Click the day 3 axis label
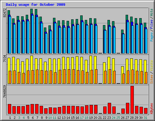Image resolution: width=155 pixels, height=121 pixels. tap(19, 118)
